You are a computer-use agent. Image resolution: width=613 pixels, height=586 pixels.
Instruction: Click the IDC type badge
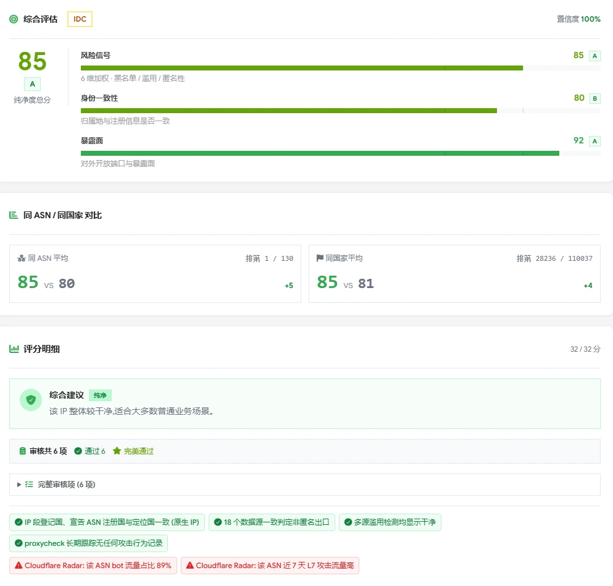coord(80,19)
